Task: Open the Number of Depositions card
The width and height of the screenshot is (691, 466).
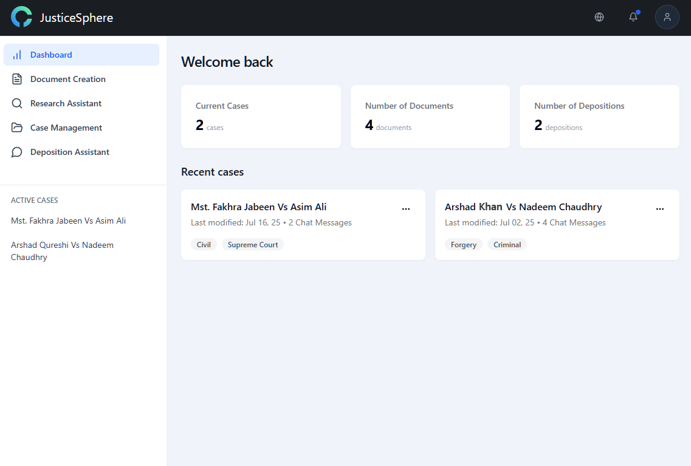Action: click(x=599, y=117)
